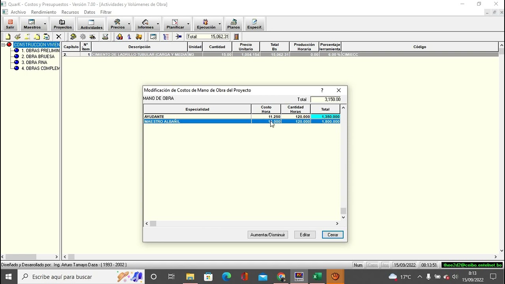Image resolution: width=505 pixels, height=284 pixels.
Task: Click the blue worker figure icon
Action: pyautogui.click(x=129, y=37)
